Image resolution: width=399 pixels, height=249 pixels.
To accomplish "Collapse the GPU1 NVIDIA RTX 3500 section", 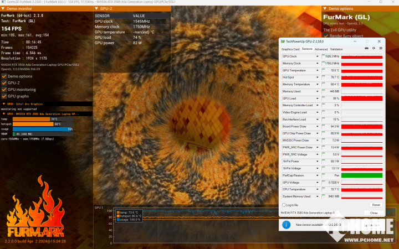I will (x=3, y=114).
